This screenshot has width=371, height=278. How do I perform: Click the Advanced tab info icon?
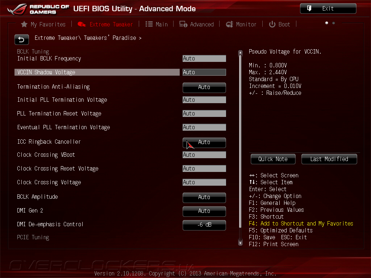pyautogui.click(x=183, y=24)
